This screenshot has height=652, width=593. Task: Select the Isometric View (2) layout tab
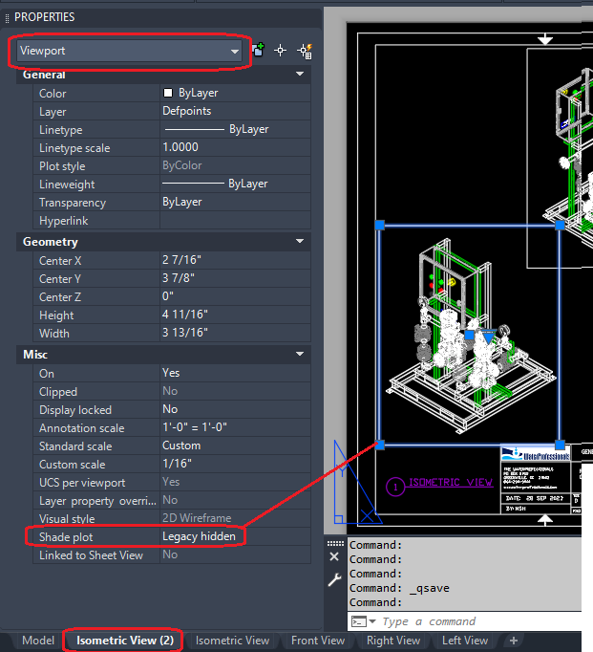(124, 641)
